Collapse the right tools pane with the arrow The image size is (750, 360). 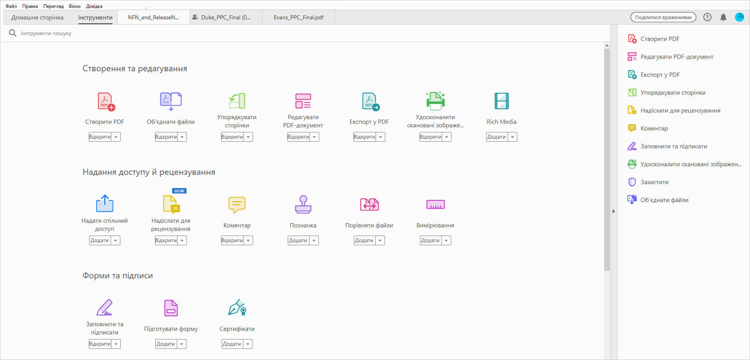tap(614, 211)
